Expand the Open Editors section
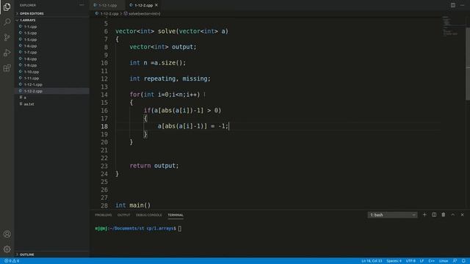 pyautogui.click(x=32, y=13)
